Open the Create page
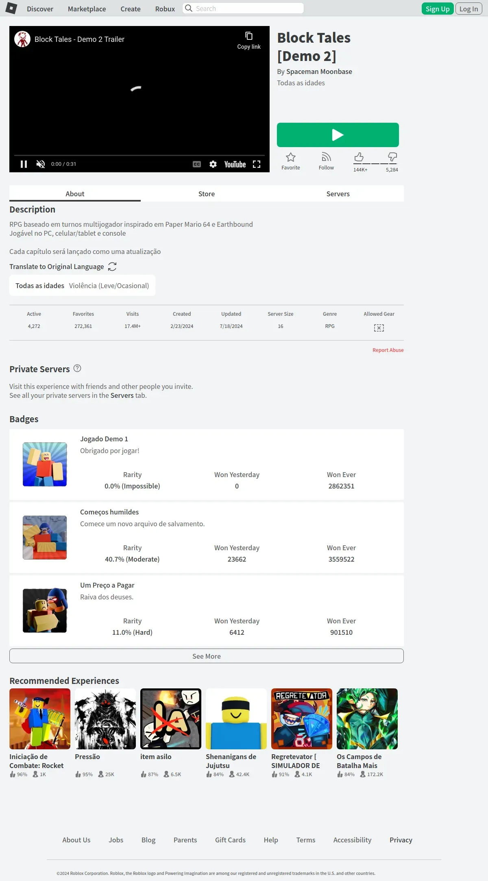 point(131,9)
